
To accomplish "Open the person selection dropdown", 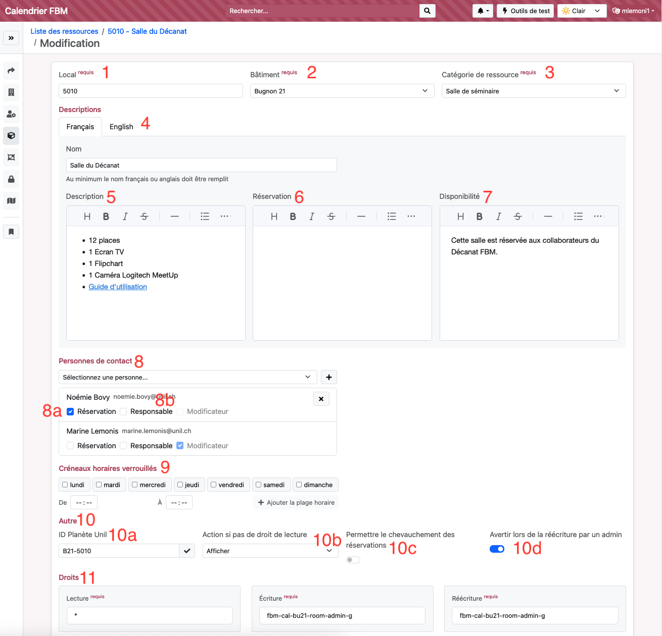I will coord(187,377).
